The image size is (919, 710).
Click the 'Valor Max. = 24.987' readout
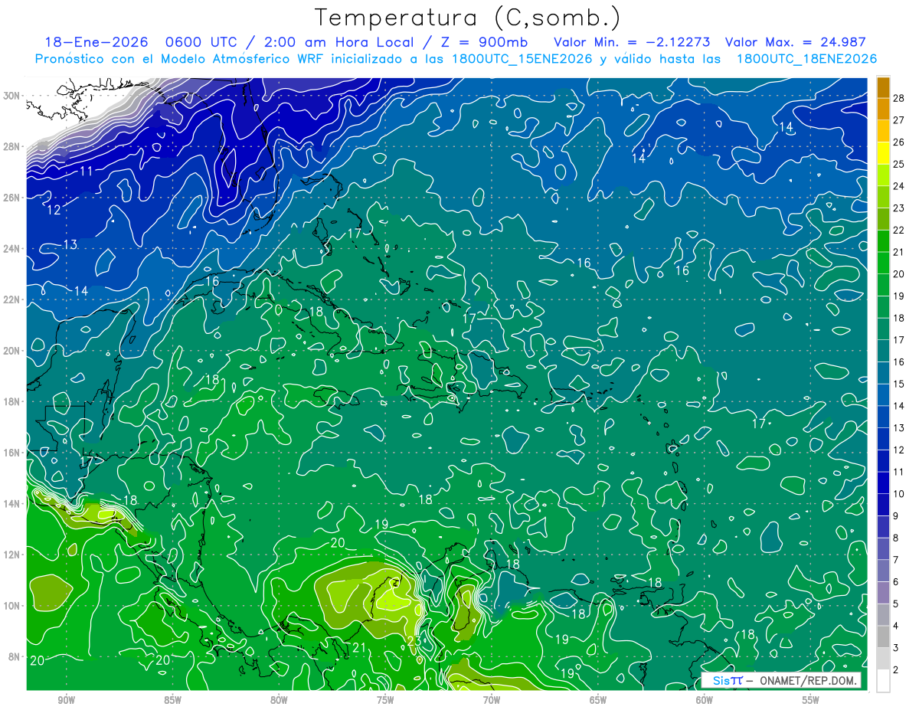pyautogui.click(x=795, y=42)
